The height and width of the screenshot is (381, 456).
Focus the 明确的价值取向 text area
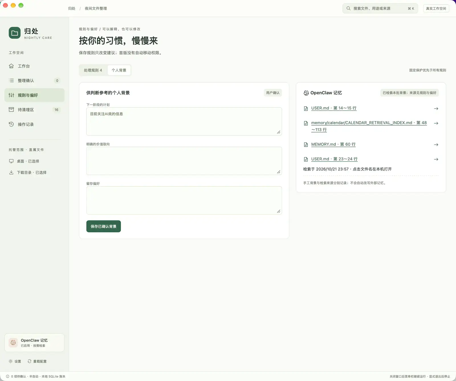[x=184, y=161]
